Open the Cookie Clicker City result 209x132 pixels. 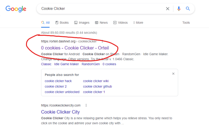point(60,112)
